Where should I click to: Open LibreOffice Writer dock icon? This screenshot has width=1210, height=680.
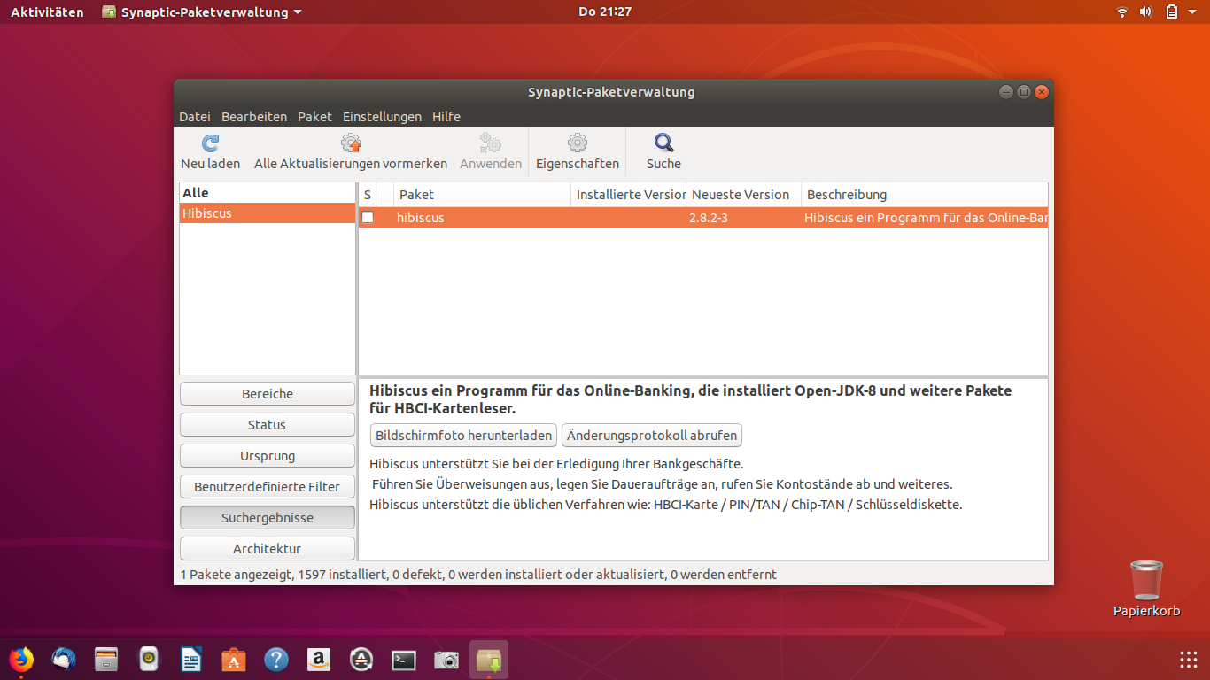click(x=191, y=660)
